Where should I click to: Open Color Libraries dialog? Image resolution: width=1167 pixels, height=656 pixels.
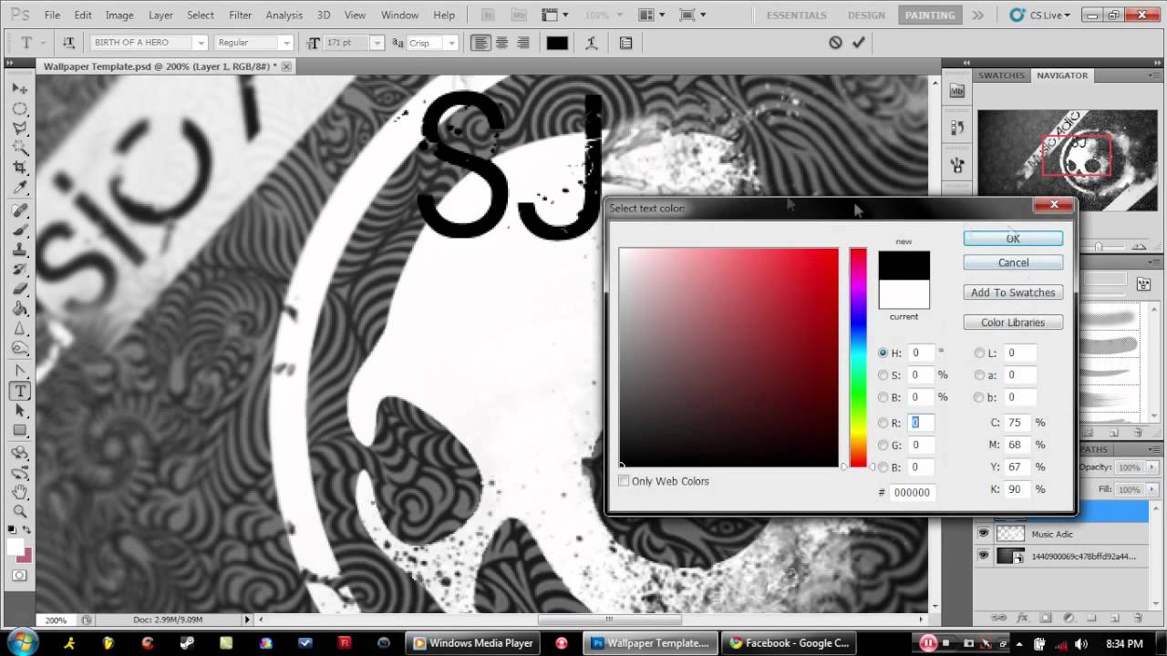click(x=1012, y=323)
